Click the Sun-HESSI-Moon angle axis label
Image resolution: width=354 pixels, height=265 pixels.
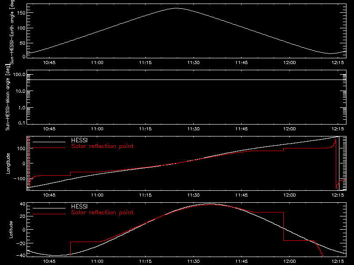(x=8, y=97)
